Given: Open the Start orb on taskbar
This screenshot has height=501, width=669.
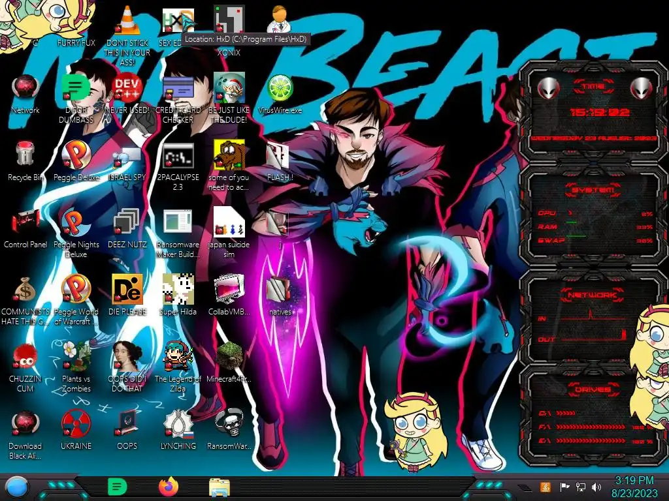Looking at the screenshot, I should pyautogui.click(x=16, y=487).
